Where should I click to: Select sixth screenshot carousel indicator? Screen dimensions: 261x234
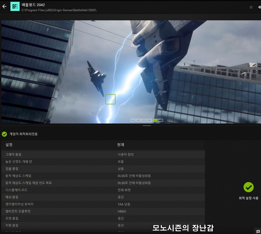coord(161,120)
